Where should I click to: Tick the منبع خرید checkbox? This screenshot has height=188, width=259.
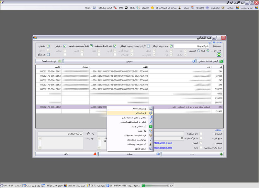(x=201, y=138)
